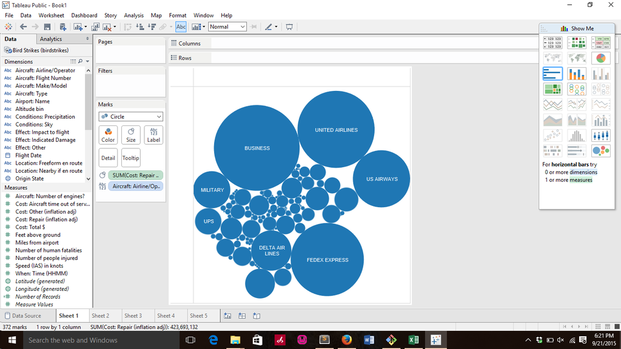Click the Size button on Marks card
Screen dimensions: 621x349
tap(131, 135)
